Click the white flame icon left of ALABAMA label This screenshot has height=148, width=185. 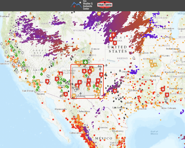tap(158, 96)
